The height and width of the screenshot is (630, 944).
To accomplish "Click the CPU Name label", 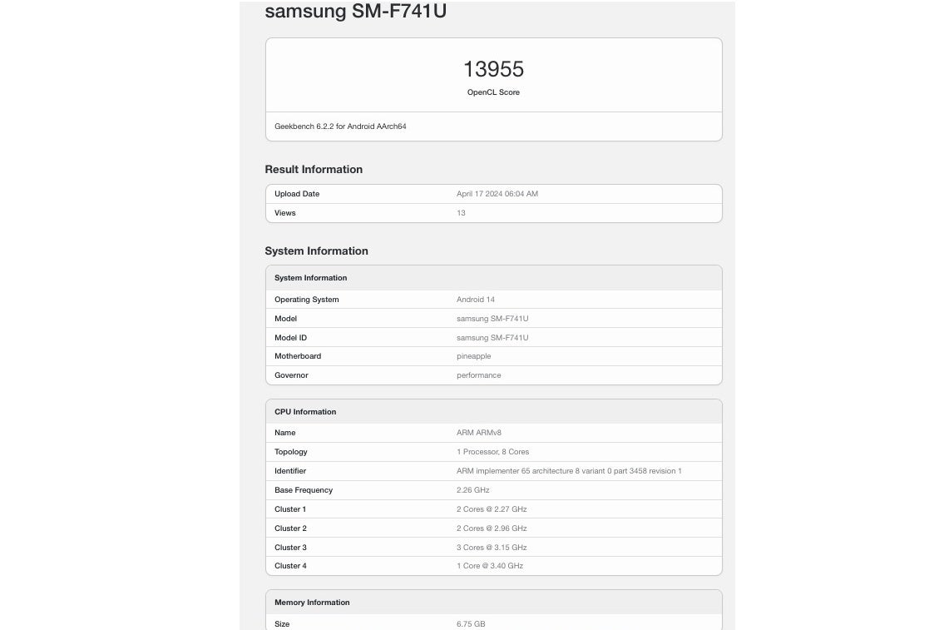I will pyautogui.click(x=284, y=433).
